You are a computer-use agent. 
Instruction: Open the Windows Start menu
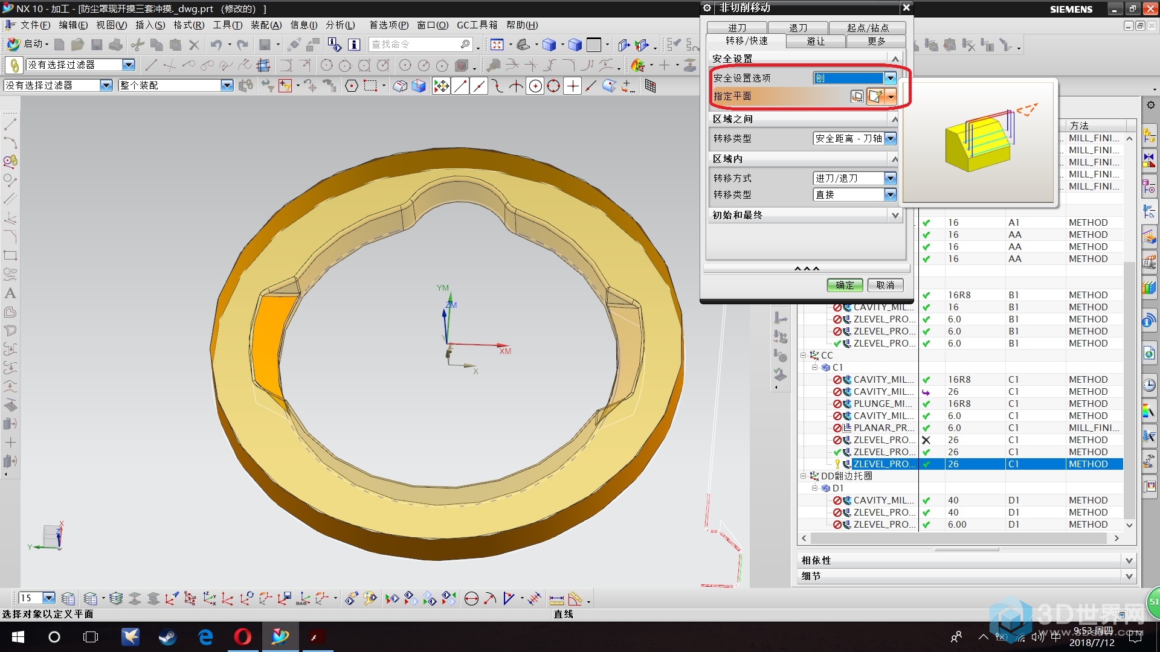[18, 637]
